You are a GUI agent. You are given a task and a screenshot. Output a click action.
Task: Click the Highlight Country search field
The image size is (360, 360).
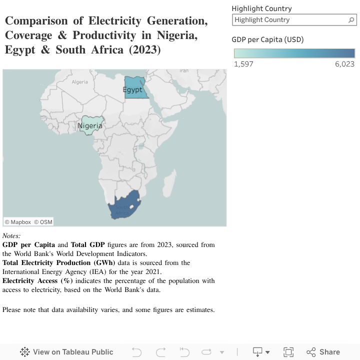point(290,20)
